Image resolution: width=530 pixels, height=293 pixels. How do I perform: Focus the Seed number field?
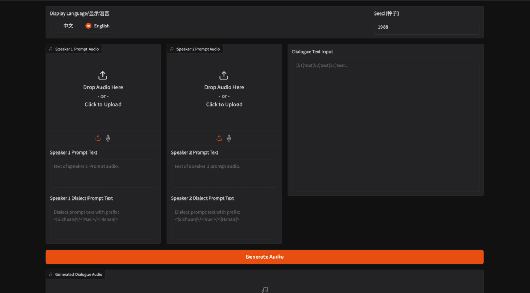pos(426,27)
